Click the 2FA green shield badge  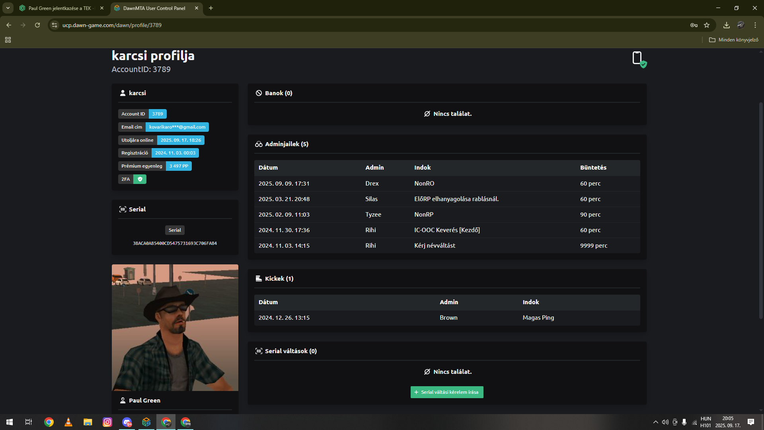click(140, 179)
